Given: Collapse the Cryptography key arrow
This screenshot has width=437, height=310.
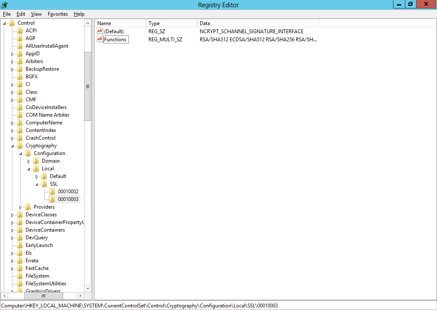Looking at the screenshot, I should (x=12, y=146).
